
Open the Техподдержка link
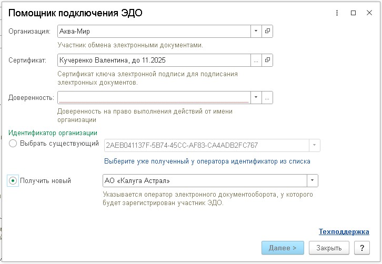(344, 231)
